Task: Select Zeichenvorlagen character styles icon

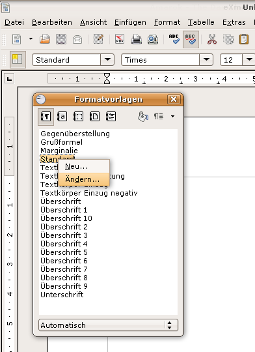Action: (62, 117)
